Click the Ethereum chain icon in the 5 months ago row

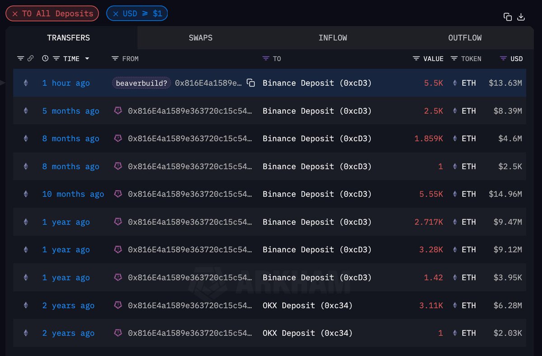tap(26, 111)
